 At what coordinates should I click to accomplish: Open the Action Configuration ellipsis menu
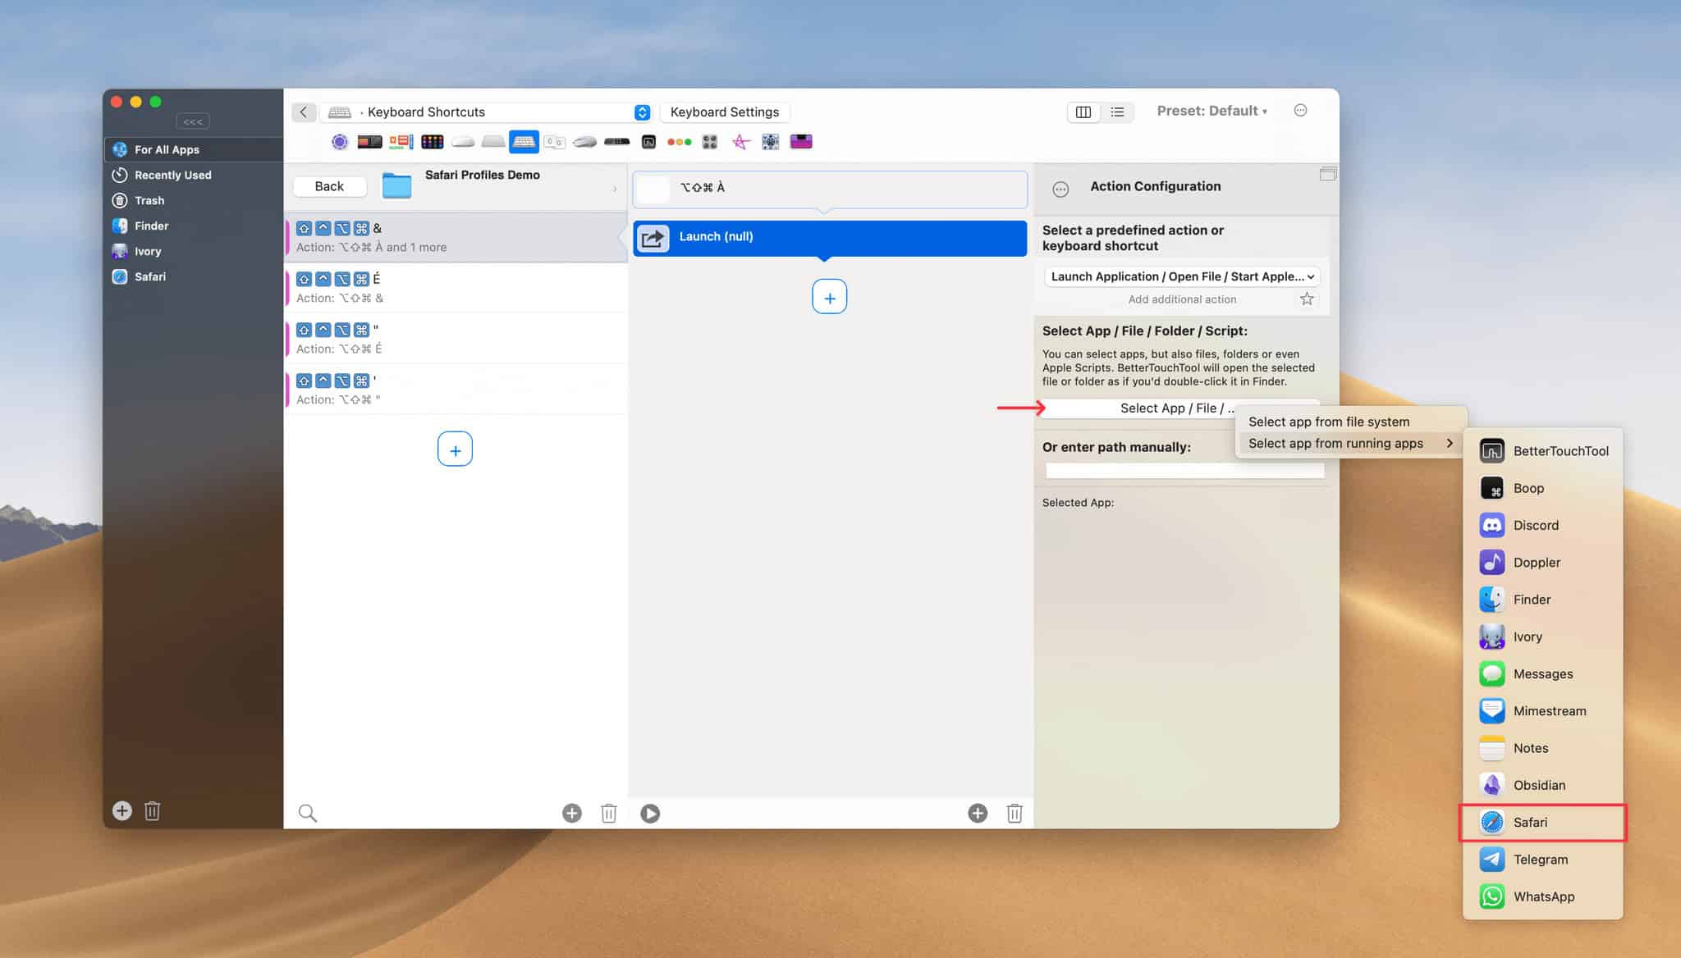pyautogui.click(x=1060, y=189)
